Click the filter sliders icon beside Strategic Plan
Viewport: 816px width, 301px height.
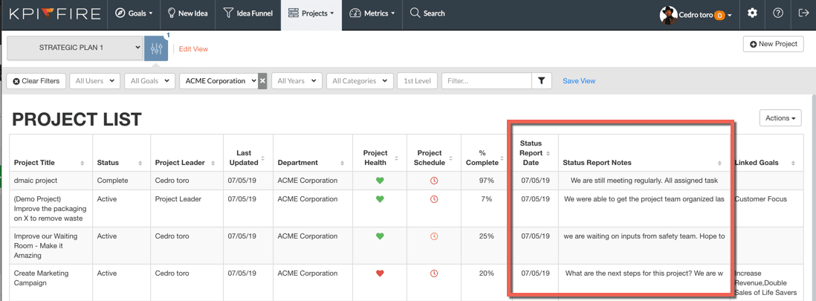point(156,48)
